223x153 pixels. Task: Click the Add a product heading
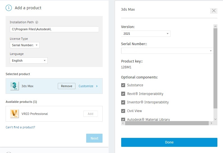(x=28, y=8)
